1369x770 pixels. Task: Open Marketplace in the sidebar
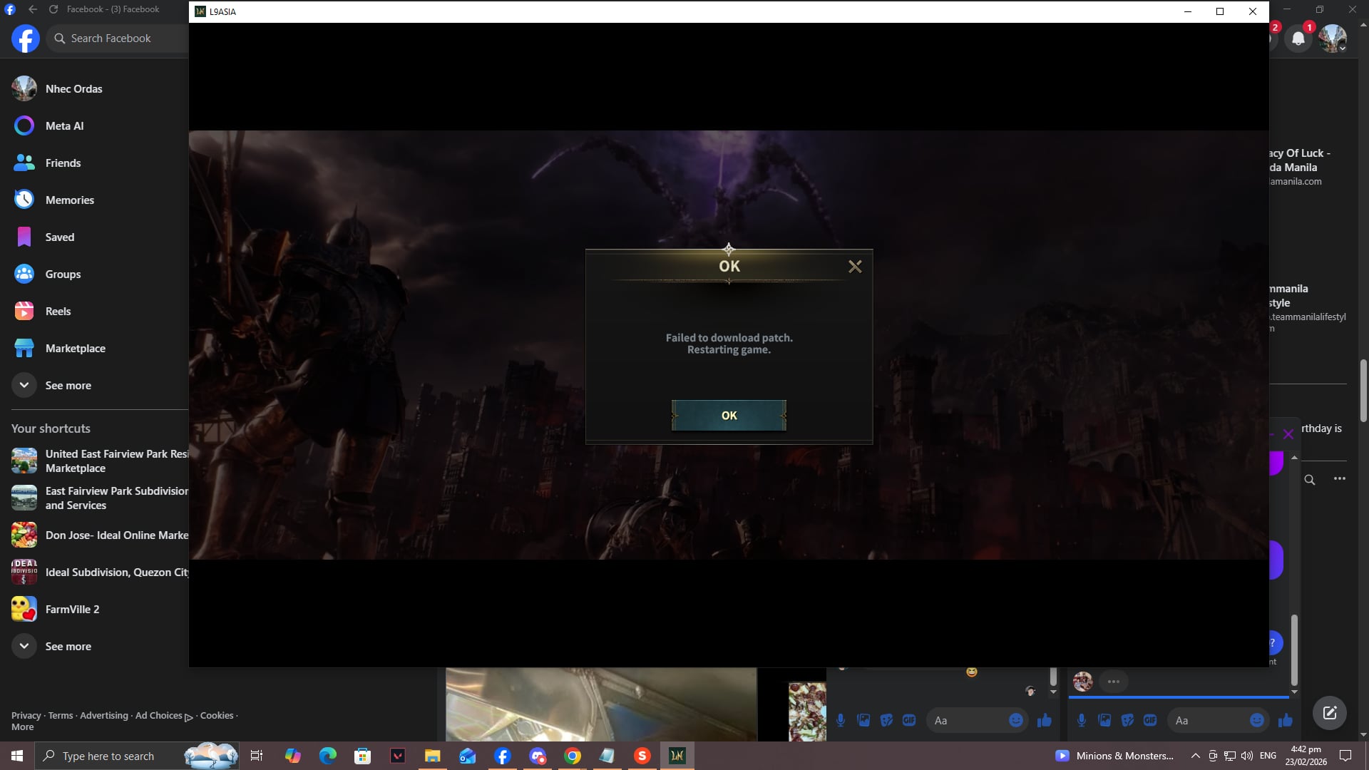point(75,349)
